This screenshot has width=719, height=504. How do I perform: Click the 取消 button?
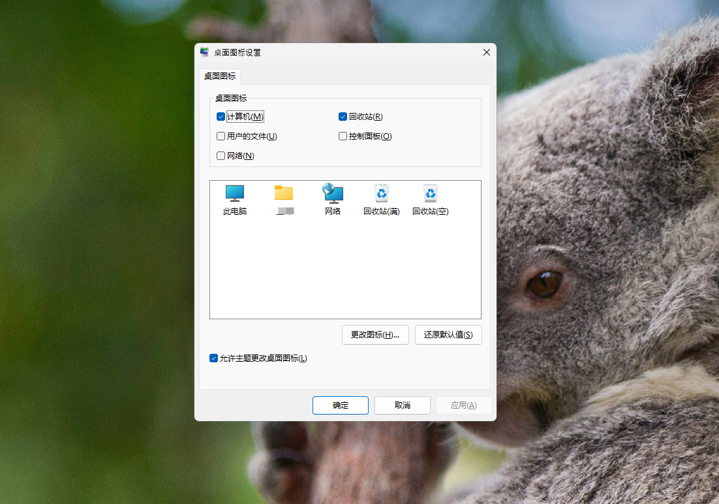pos(403,405)
